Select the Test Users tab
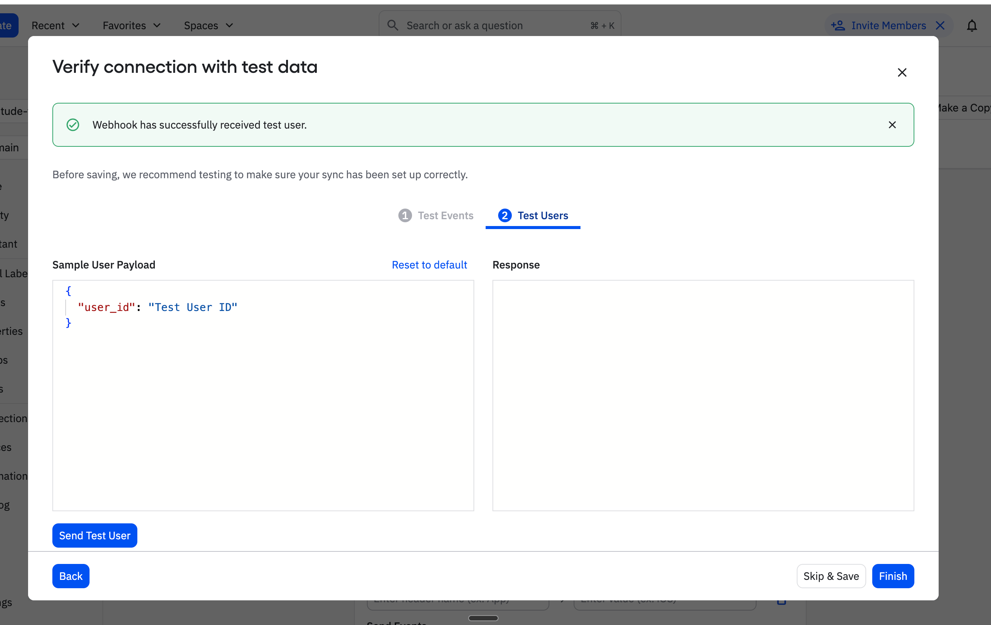 533,216
